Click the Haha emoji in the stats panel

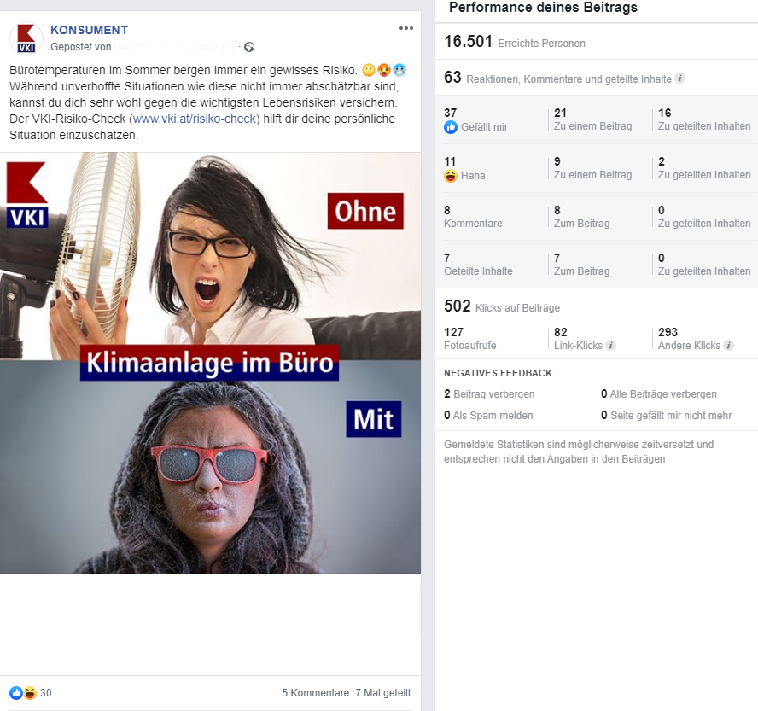click(x=451, y=176)
